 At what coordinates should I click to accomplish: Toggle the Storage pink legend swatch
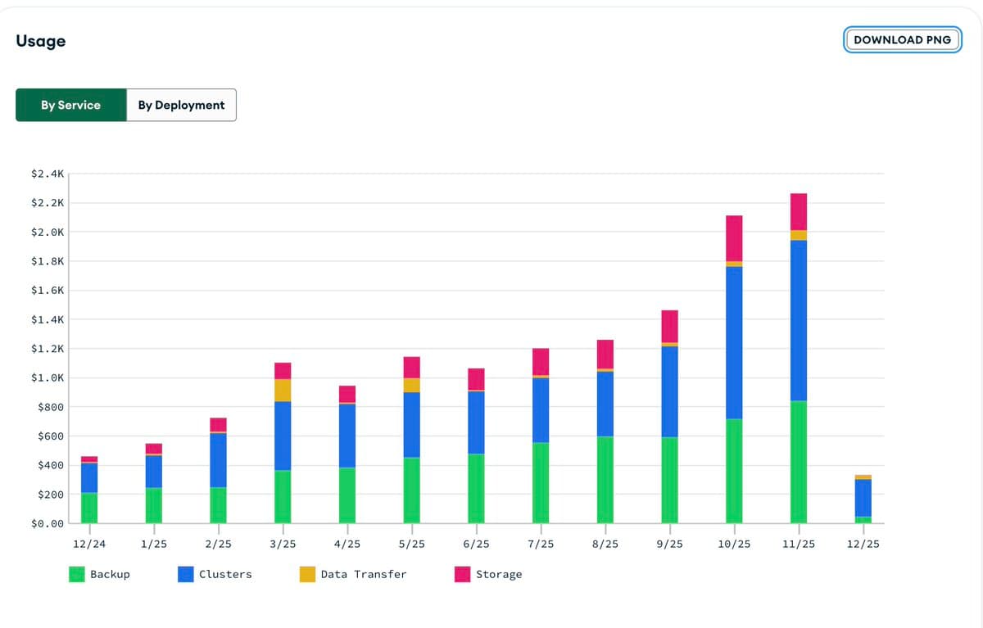[463, 574]
